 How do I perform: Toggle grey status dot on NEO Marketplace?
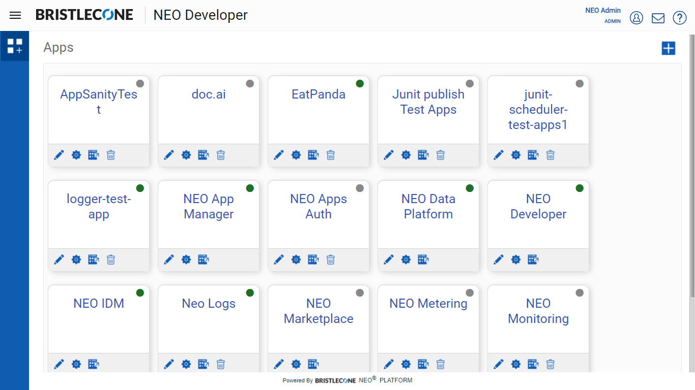pyautogui.click(x=360, y=293)
